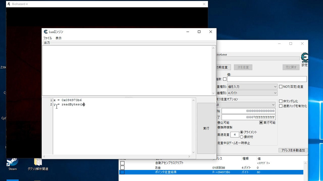Click the Cheat Engine settings logo icon
323x181 pixels.
[x=305, y=58]
